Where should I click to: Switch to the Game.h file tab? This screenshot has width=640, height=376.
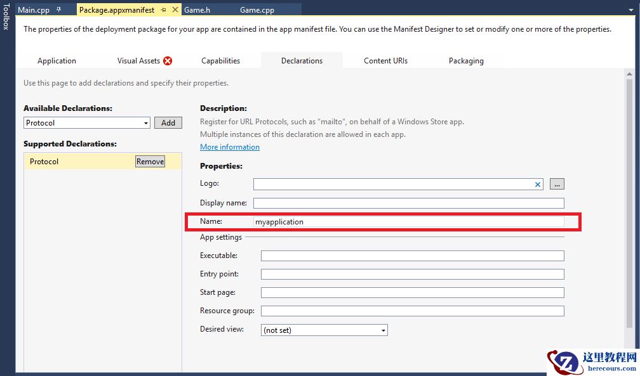pyautogui.click(x=197, y=10)
